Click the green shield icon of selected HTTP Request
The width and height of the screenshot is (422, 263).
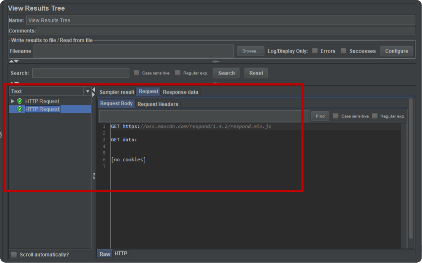click(x=20, y=109)
